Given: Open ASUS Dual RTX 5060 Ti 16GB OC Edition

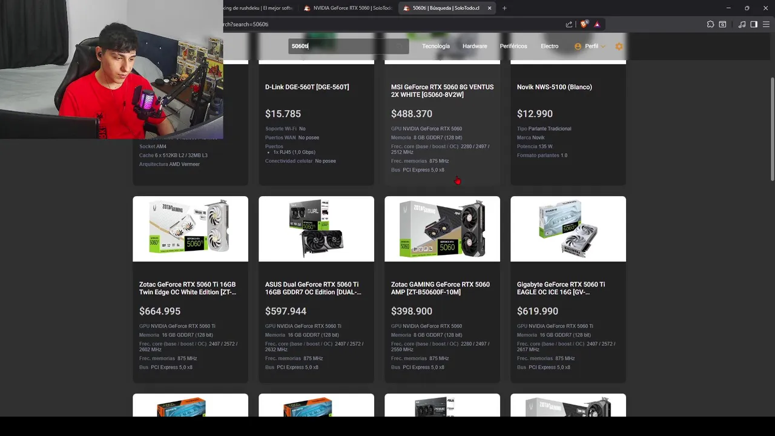Looking at the screenshot, I should (x=313, y=288).
